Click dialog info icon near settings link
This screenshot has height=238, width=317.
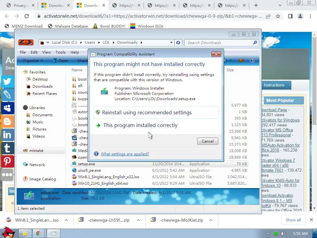click(96, 154)
